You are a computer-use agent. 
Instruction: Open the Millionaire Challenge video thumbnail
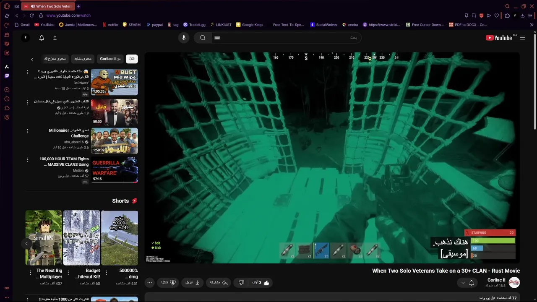pyautogui.click(x=114, y=141)
